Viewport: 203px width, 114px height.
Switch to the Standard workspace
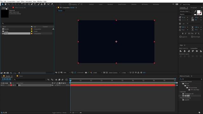tap(110, 4)
